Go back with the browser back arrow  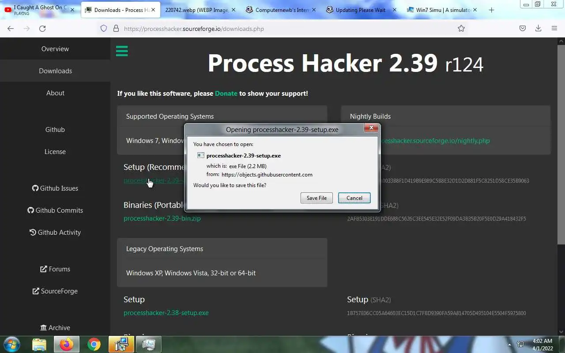point(11,28)
